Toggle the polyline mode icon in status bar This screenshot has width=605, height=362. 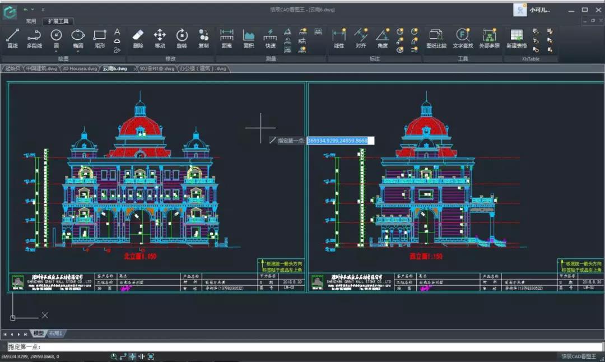122,355
